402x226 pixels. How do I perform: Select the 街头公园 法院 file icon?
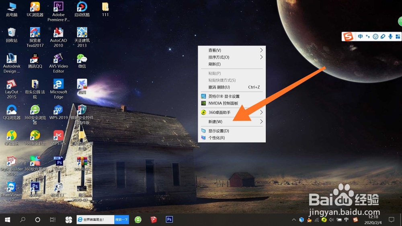click(35, 89)
